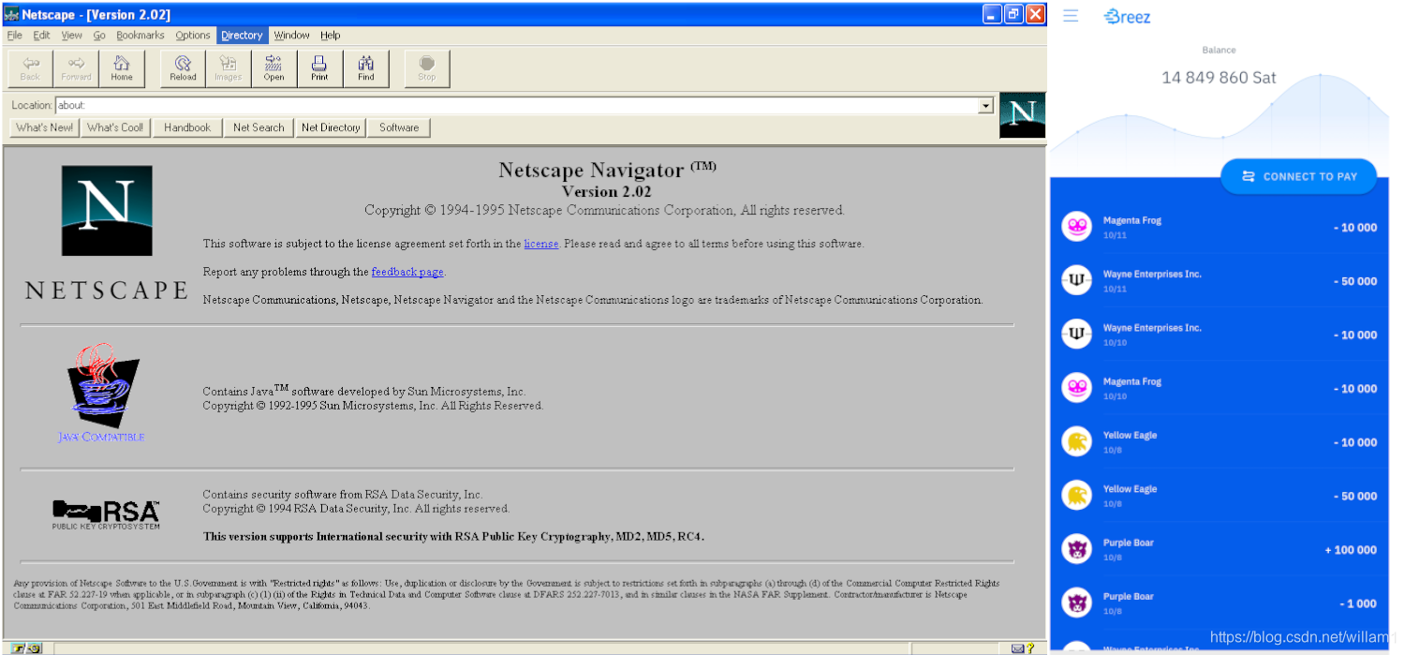Click Yellow Eagle avatar for -10 000 payment
This screenshot has height=655, width=1405.
pyautogui.click(x=1077, y=441)
